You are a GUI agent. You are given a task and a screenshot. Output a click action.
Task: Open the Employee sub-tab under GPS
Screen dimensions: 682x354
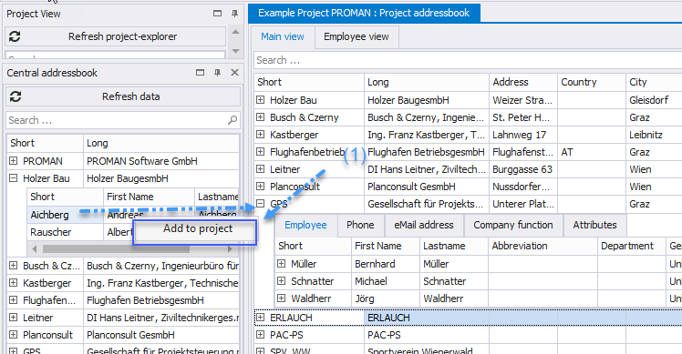(305, 225)
